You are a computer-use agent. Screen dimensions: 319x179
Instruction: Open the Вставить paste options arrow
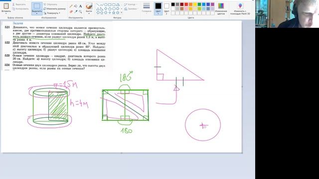tap(6, 13)
